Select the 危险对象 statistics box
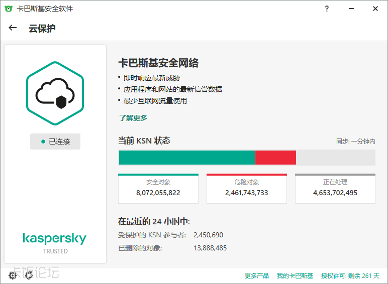Screen dimensions: 388x284 247,189
